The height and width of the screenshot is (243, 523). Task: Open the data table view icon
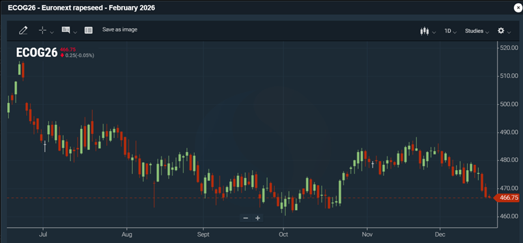(89, 31)
